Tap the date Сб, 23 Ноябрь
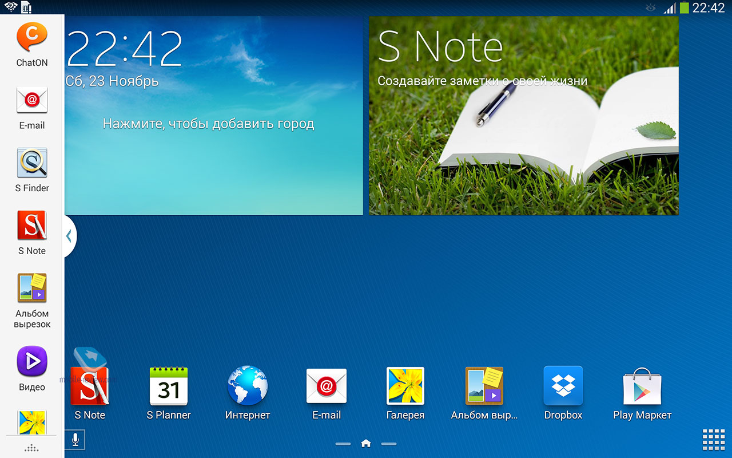 coord(112,81)
